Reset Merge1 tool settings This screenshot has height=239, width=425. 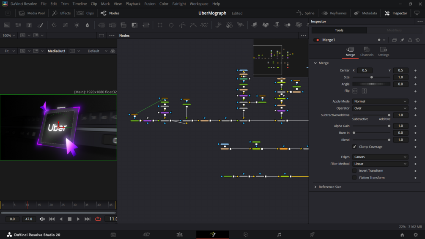click(x=418, y=40)
